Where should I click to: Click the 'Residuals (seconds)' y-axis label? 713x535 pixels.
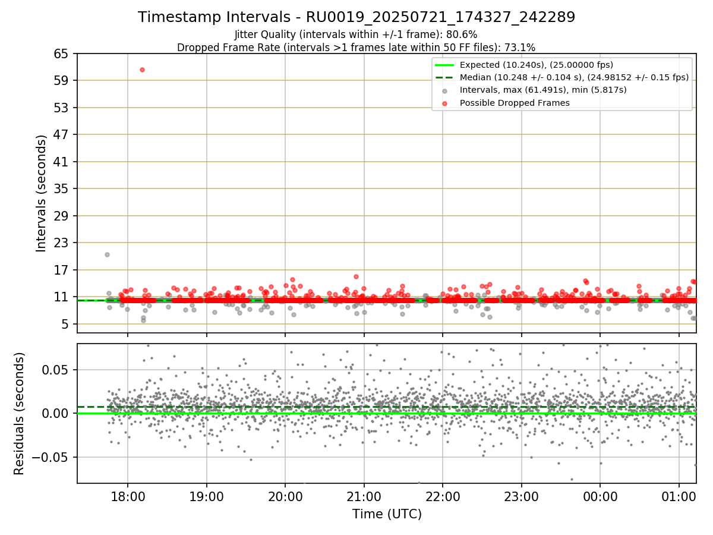(20, 413)
